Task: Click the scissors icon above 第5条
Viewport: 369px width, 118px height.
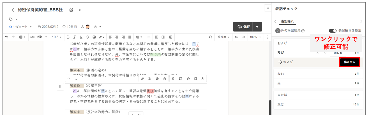Action: 150,79
